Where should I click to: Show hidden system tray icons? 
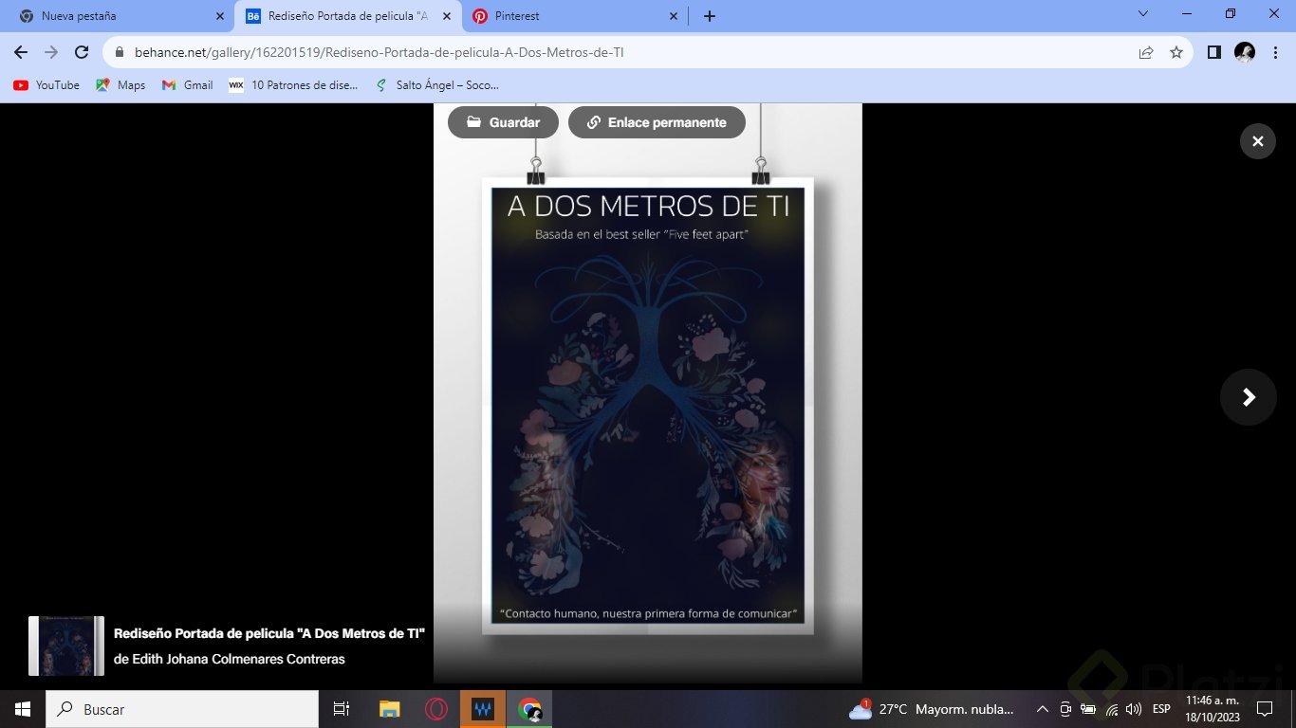(x=1042, y=709)
